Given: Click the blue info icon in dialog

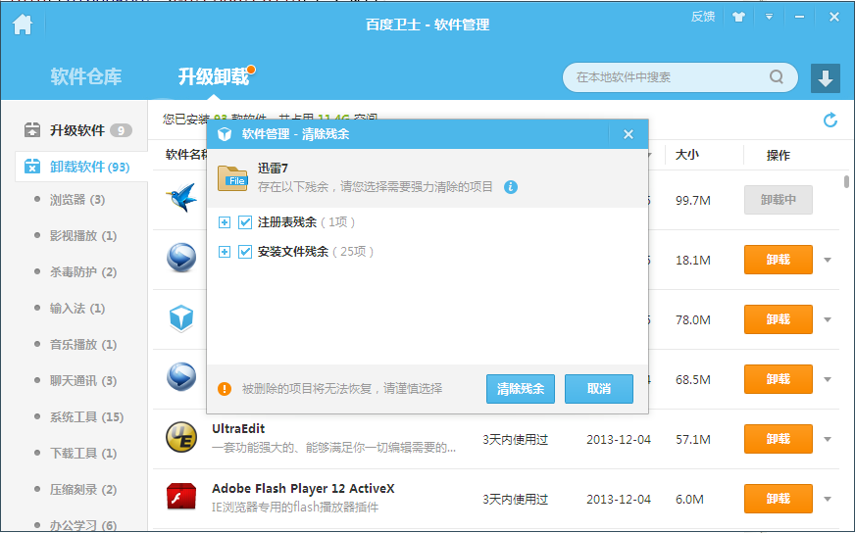Looking at the screenshot, I should [x=511, y=186].
